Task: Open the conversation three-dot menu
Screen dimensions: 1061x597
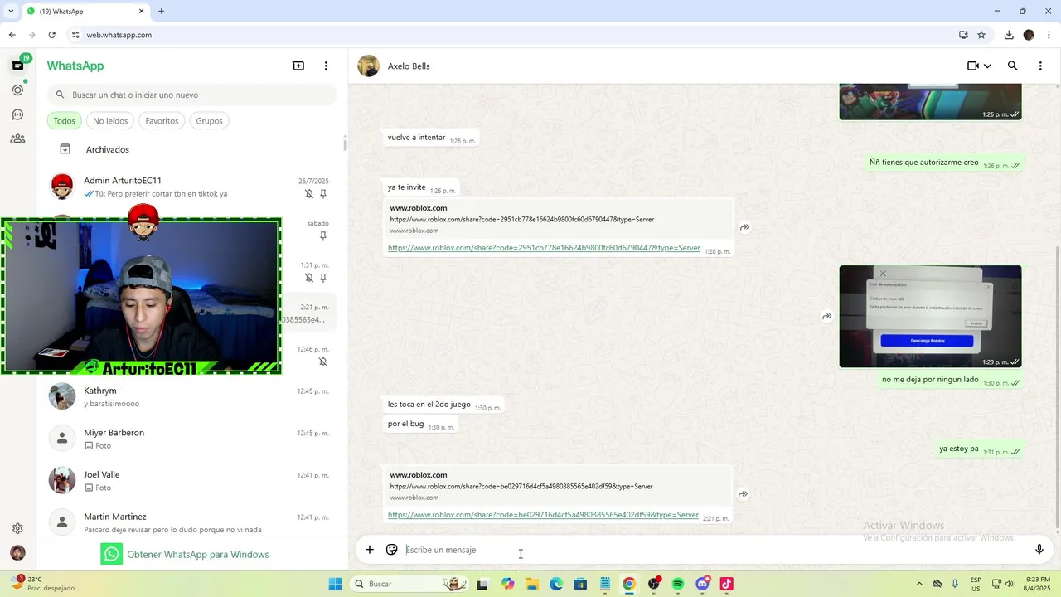Action: tap(1040, 66)
